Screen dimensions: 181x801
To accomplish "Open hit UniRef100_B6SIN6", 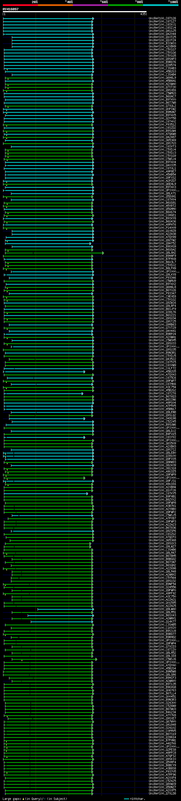I will pyautogui.click(x=162, y=400).
